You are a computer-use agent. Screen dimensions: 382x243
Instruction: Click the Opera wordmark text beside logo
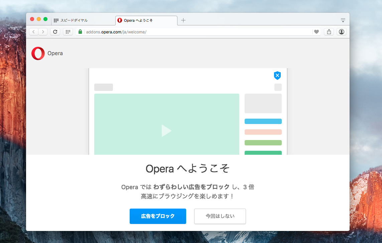55,53
